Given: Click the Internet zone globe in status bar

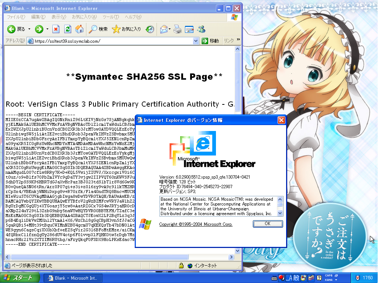Looking at the screenshot, I should pyautogui.click(x=190, y=266).
